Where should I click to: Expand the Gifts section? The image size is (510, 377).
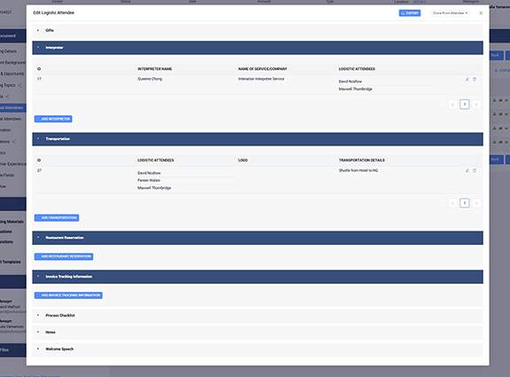[x=257, y=30]
